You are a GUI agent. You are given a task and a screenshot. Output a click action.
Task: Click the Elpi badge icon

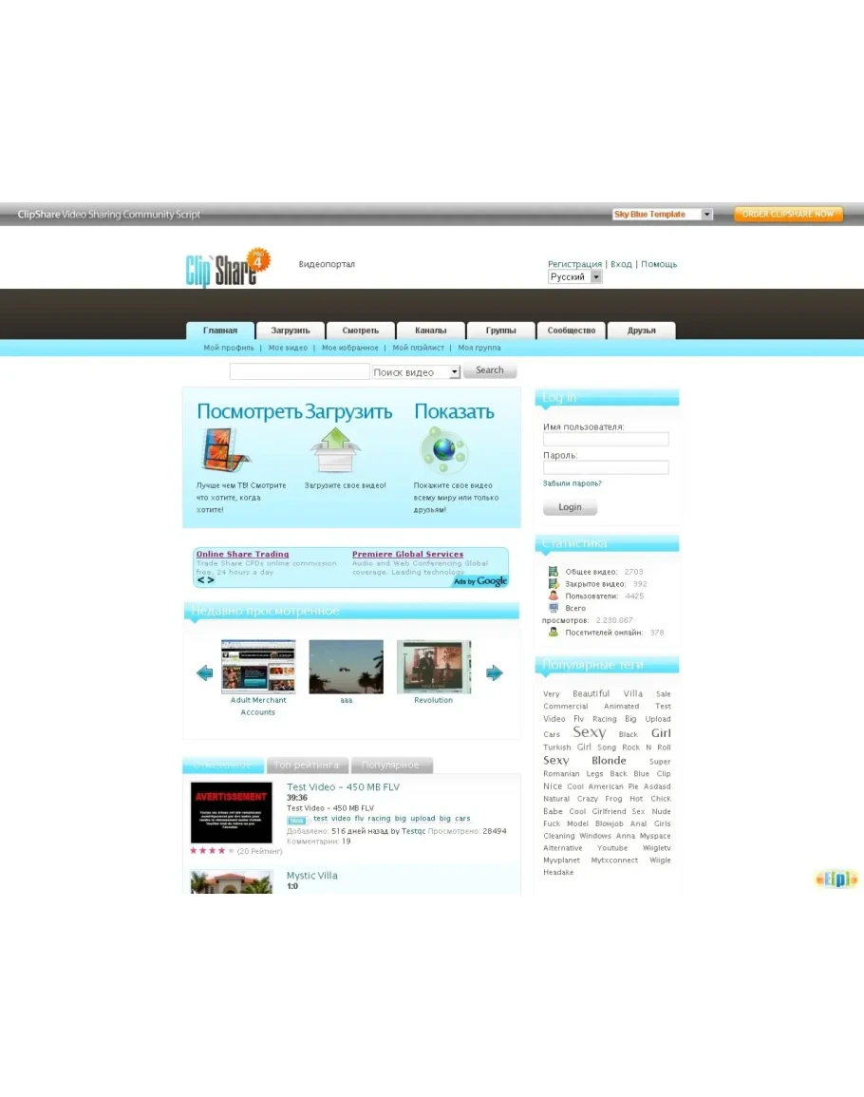click(x=836, y=879)
